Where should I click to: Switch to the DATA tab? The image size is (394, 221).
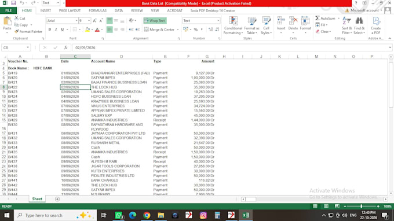pos(119,10)
